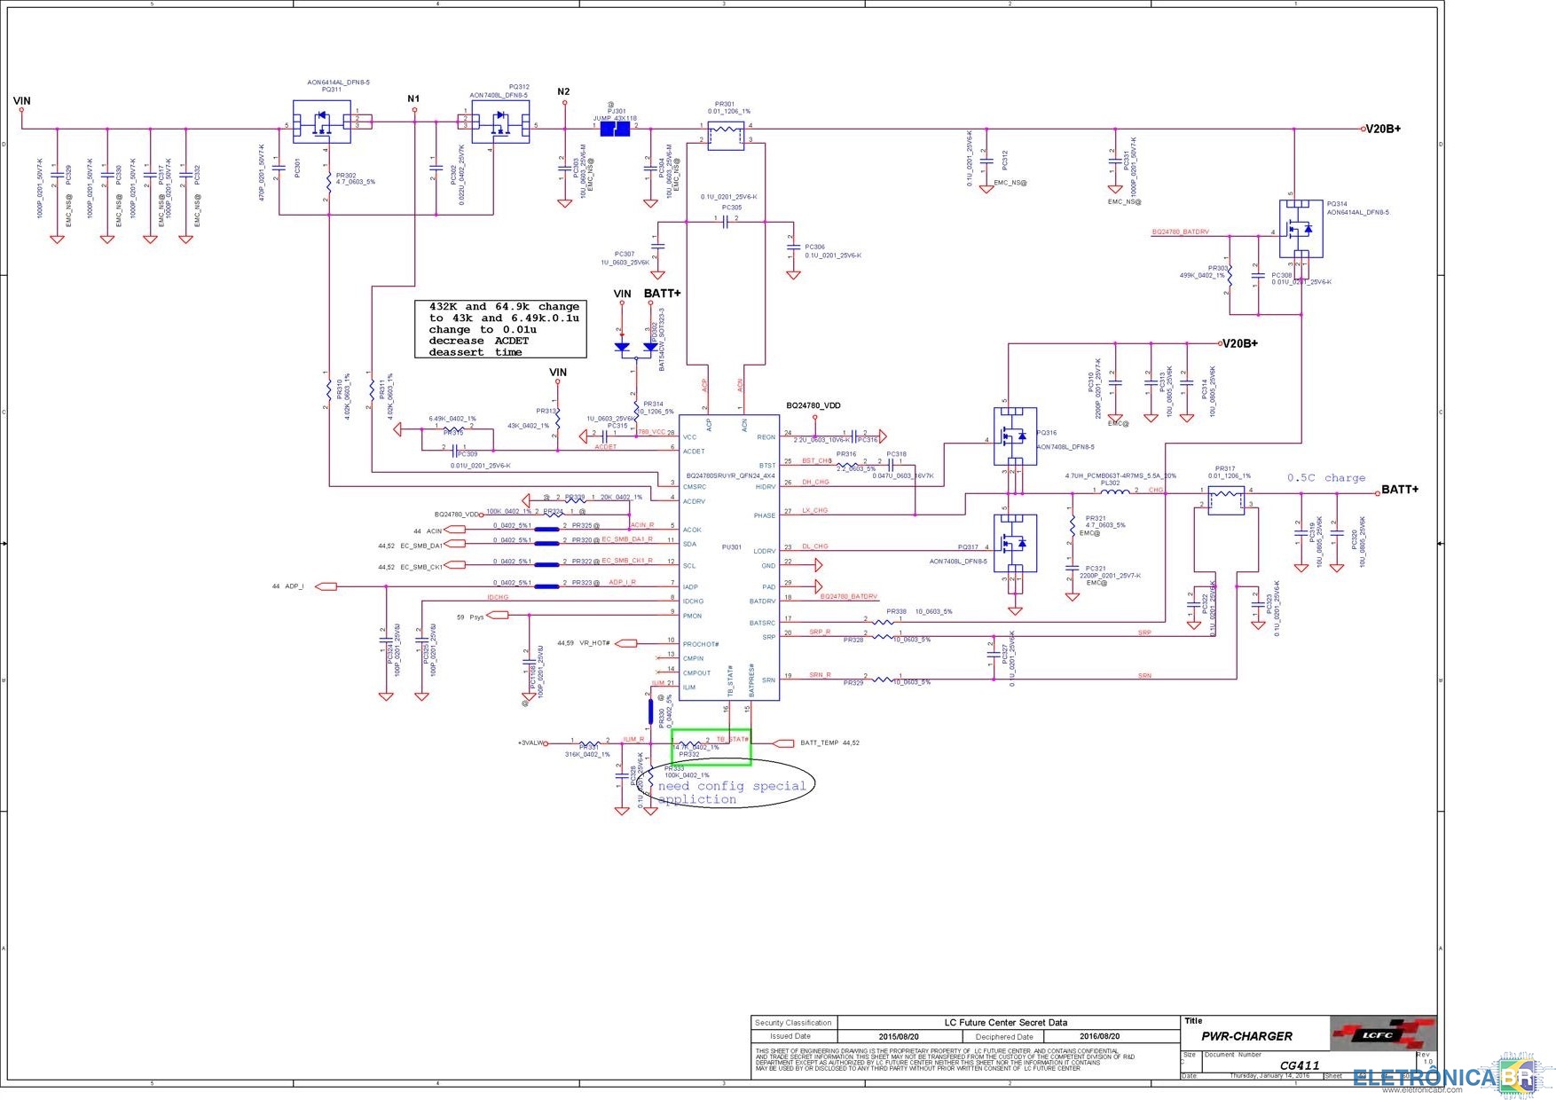Click the blue PR330 vertical resistor
This screenshot has width=1556, height=1100.
[650, 711]
